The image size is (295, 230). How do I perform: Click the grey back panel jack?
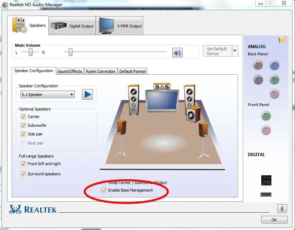pos(258,80)
